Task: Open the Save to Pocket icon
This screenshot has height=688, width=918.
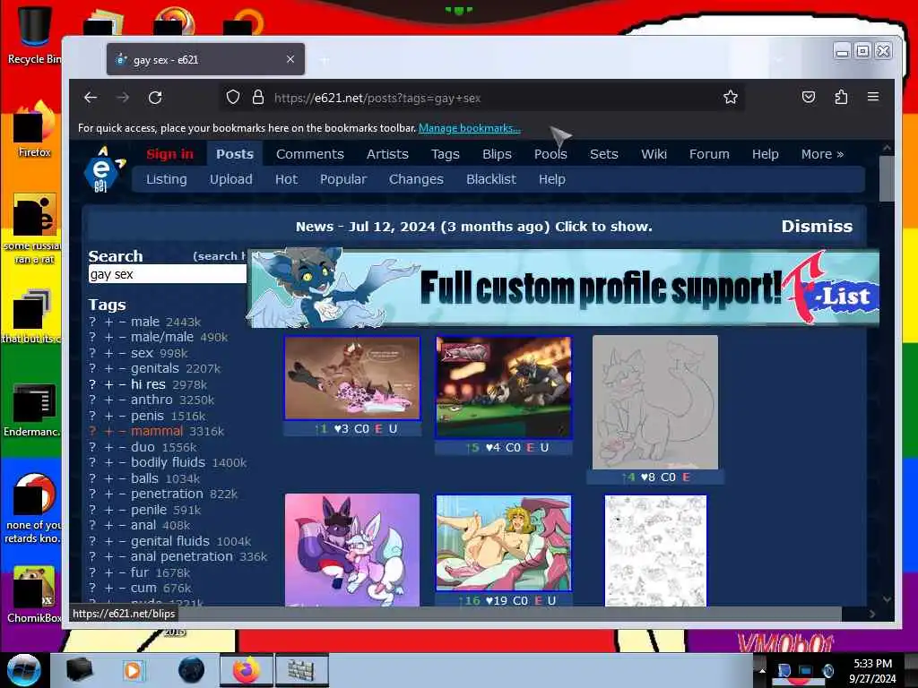Action: pyautogui.click(x=809, y=97)
